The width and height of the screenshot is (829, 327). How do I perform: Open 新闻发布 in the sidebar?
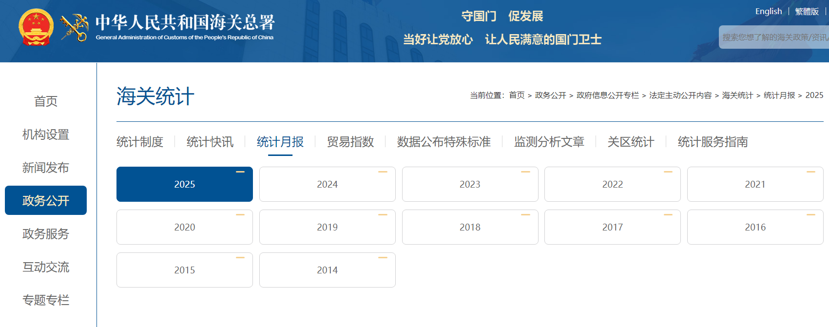coord(46,168)
